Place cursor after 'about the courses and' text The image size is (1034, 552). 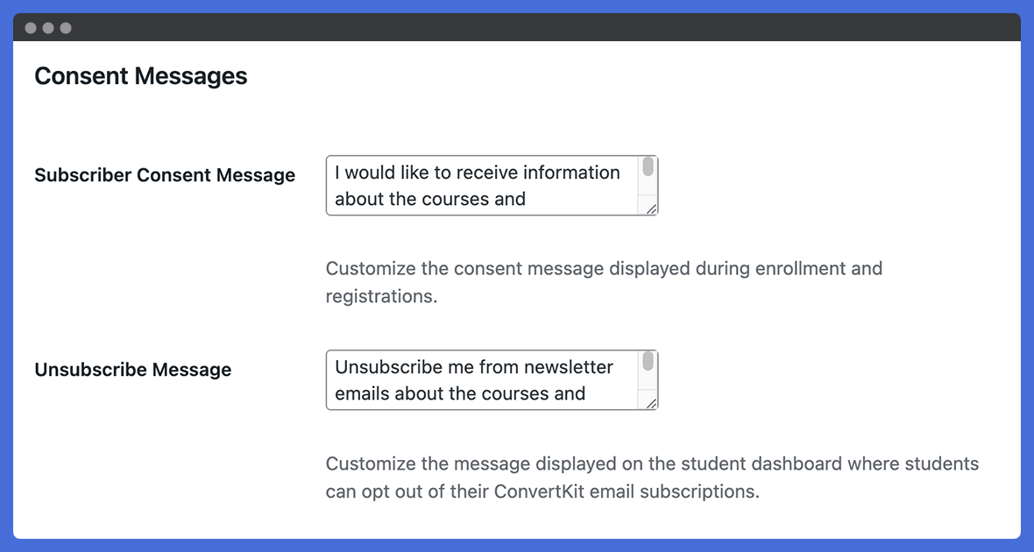coord(527,199)
